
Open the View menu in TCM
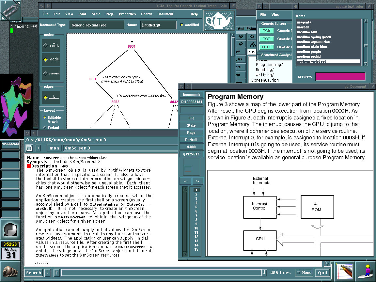[x=69, y=14]
